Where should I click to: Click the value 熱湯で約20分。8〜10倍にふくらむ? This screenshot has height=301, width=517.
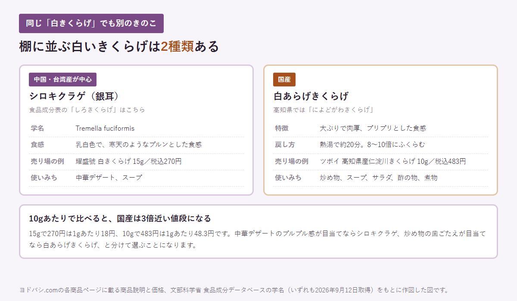point(372,144)
